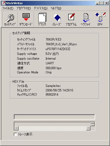
Task: Open the セットアップ (Setup) wrench tool
Action: 10,19
